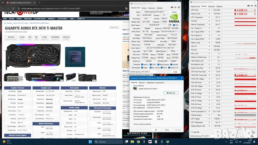Open the GPU Load sensor dropdown
The height and width of the screenshot is (145, 258).
pos(209,54)
